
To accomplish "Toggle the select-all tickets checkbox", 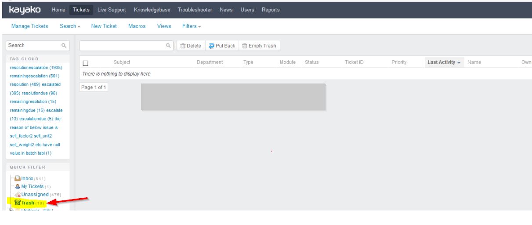I will [85, 63].
